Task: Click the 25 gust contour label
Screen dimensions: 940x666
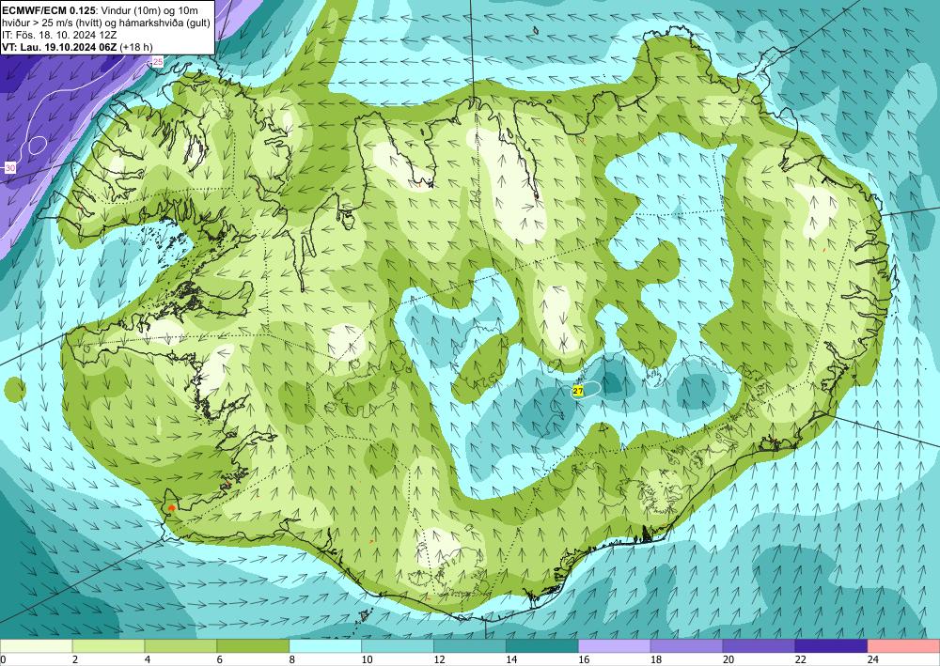Action: pyautogui.click(x=158, y=62)
